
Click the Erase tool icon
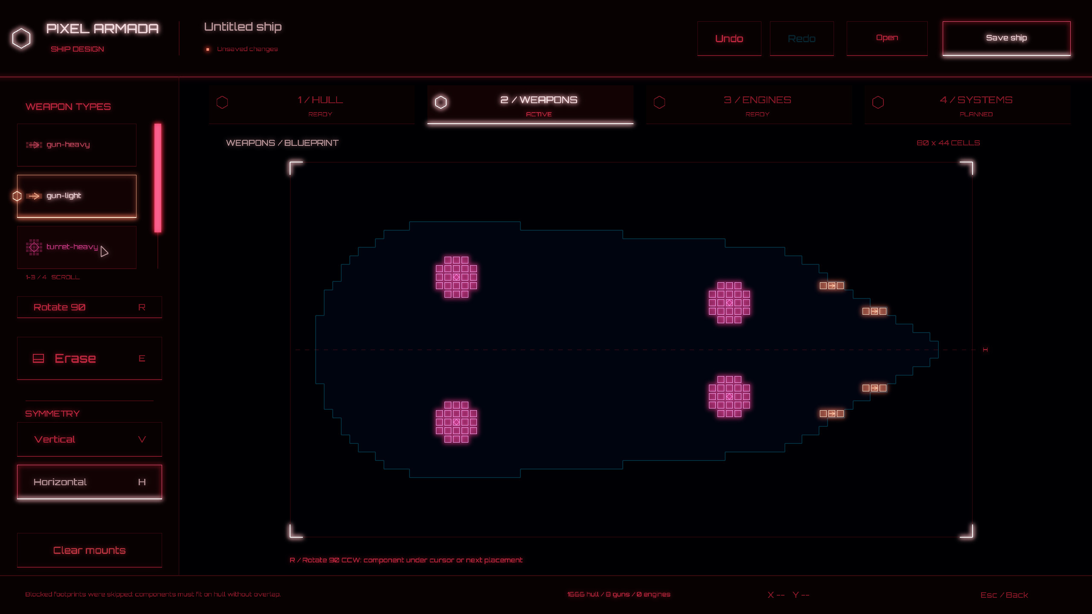[38, 359]
